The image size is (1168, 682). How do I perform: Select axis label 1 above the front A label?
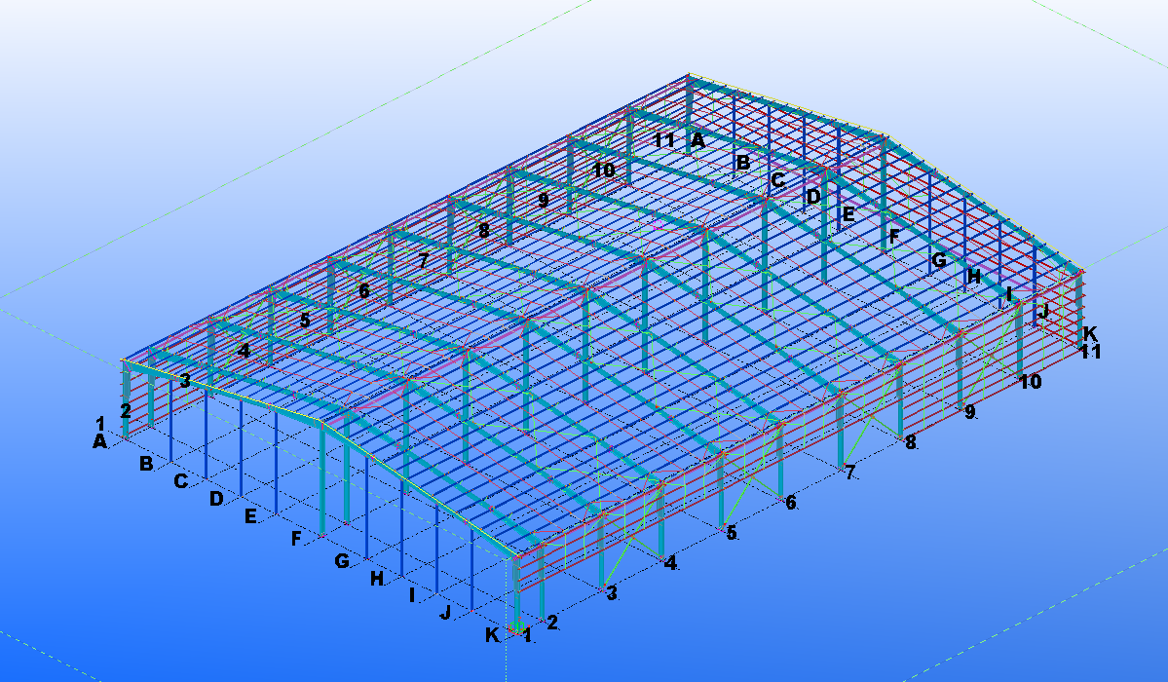[100, 424]
